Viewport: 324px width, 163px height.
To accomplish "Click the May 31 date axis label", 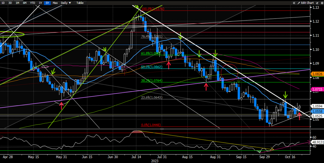I will [62, 157].
